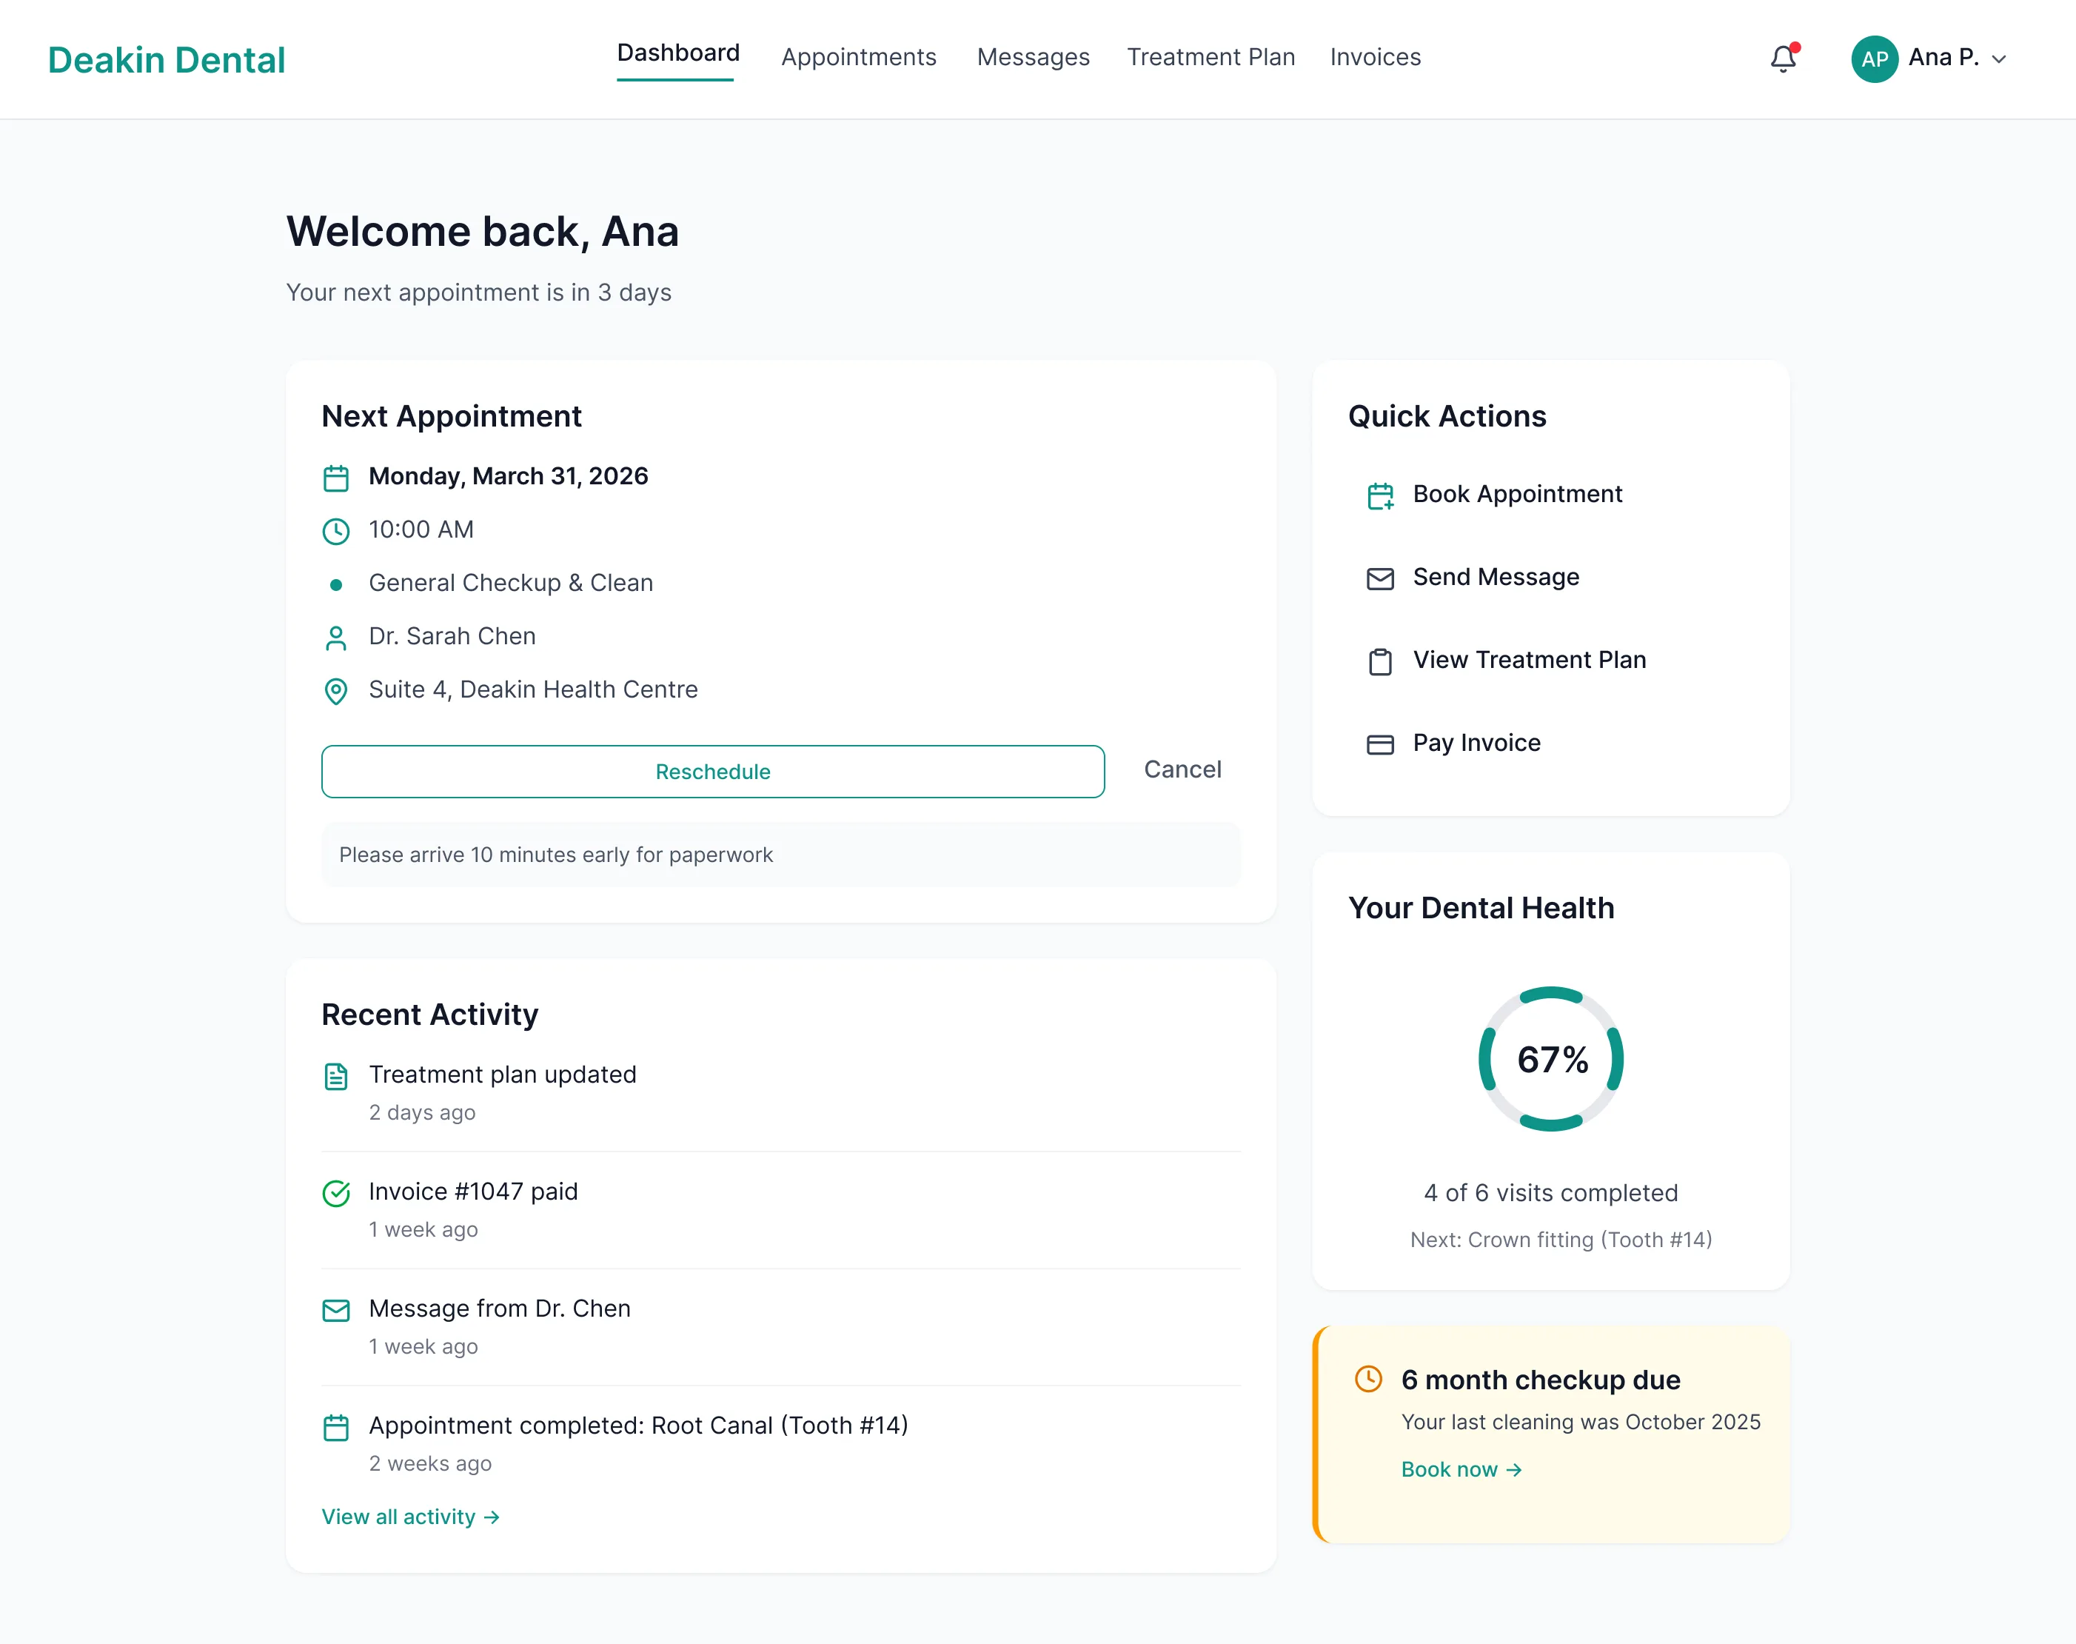
Task: Click the 67% dental health progress ring
Action: (1550, 1059)
